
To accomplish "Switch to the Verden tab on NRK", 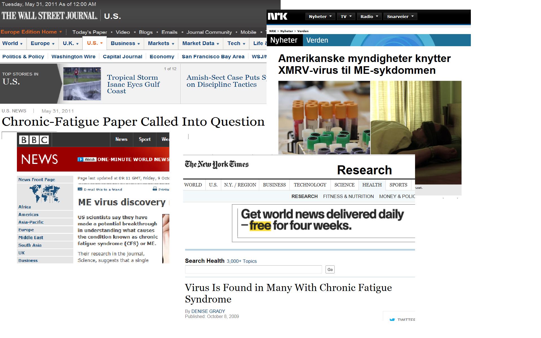I will [317, 40].
